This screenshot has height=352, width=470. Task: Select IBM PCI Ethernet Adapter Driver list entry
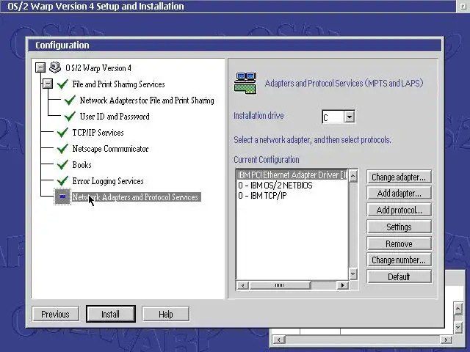[292, 175]
